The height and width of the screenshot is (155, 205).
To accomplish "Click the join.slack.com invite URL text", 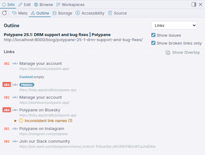I will click(87, 146).
